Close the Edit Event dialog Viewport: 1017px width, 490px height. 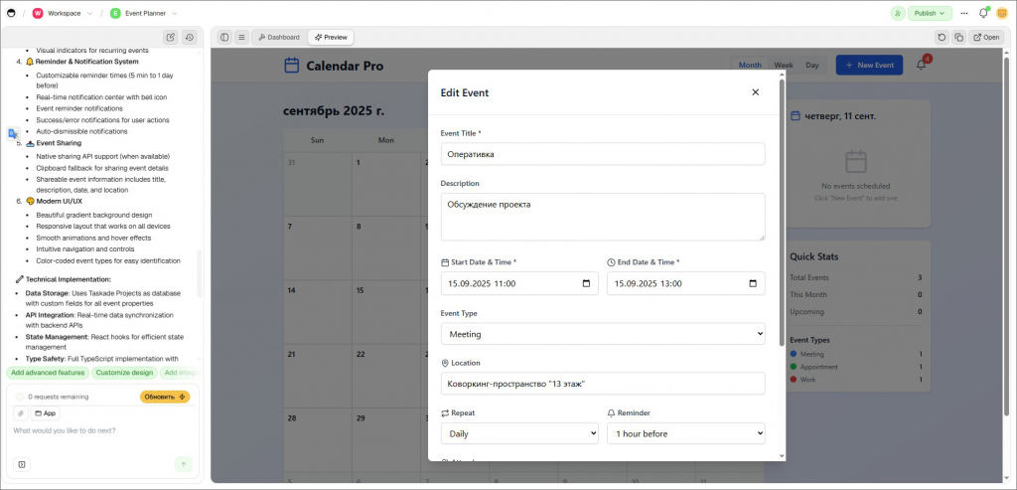click(x=755, y=92)
